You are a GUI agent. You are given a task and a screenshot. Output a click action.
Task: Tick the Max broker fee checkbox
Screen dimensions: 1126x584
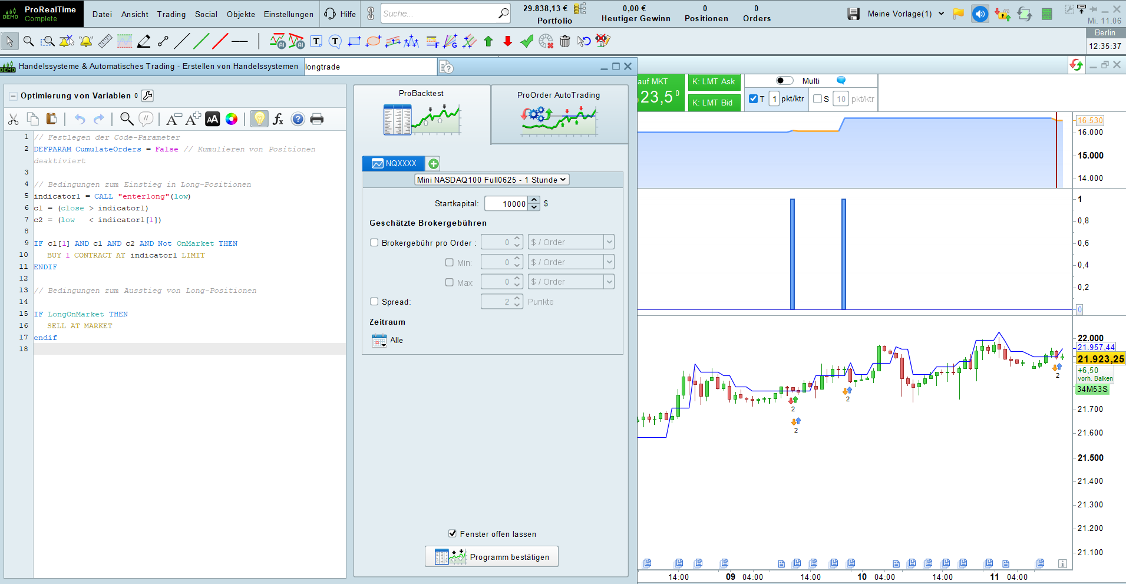450,282
